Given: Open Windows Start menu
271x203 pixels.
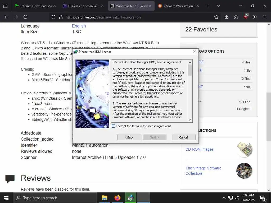Looking at the screenshot, I should coord(6,198).
